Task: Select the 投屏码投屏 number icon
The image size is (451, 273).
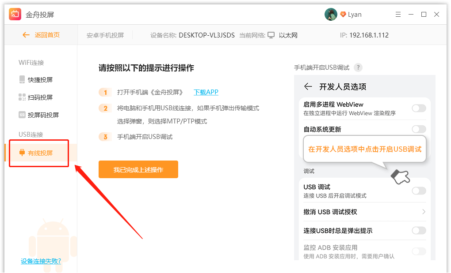Action: (22, 115)
